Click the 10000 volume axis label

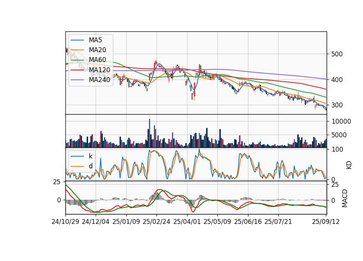[x=341, y=121]
